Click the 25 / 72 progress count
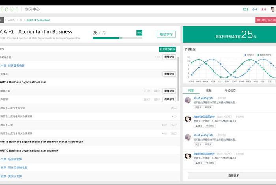This screenshot has height=185, width=276. (x=99, y=33)
